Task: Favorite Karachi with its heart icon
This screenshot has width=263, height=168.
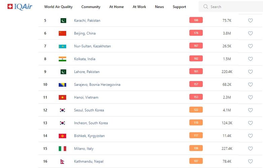Action: (250, 20)
